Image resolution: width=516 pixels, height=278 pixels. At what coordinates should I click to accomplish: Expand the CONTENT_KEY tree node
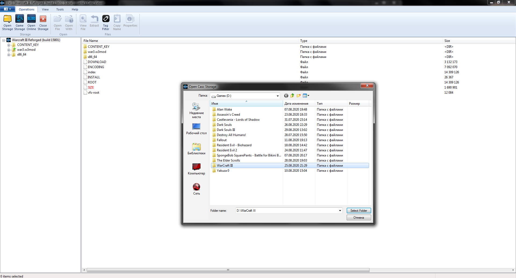[x=9, y=45]
